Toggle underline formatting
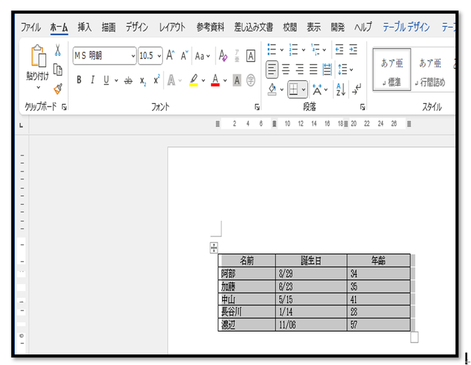Image resolution: width=471 pixels, height=365 pixels. point(106,80)
